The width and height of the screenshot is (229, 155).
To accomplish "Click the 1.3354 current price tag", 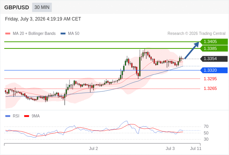I will 214,59.
